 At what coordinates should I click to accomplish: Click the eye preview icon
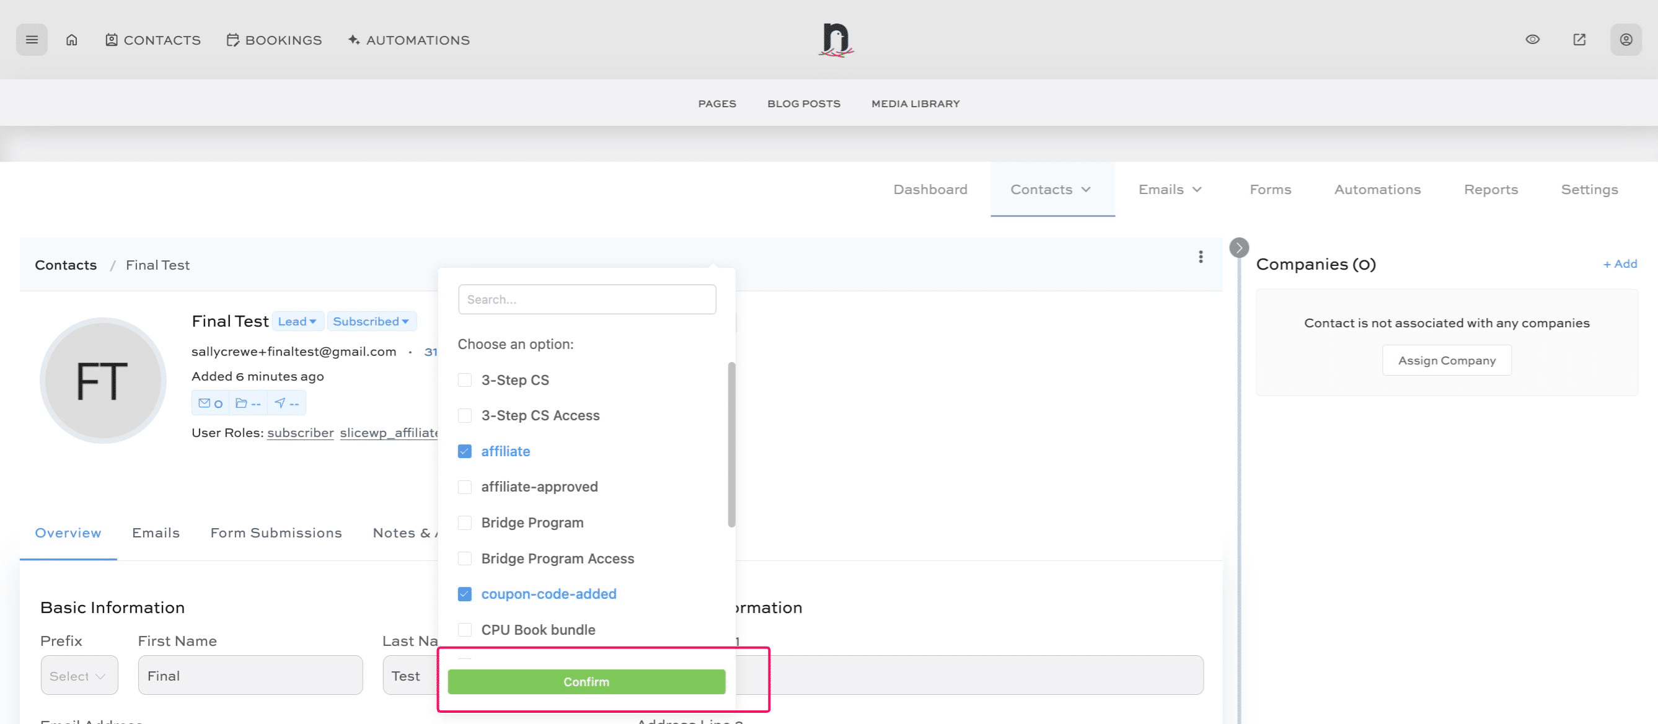coord(1533,40)
